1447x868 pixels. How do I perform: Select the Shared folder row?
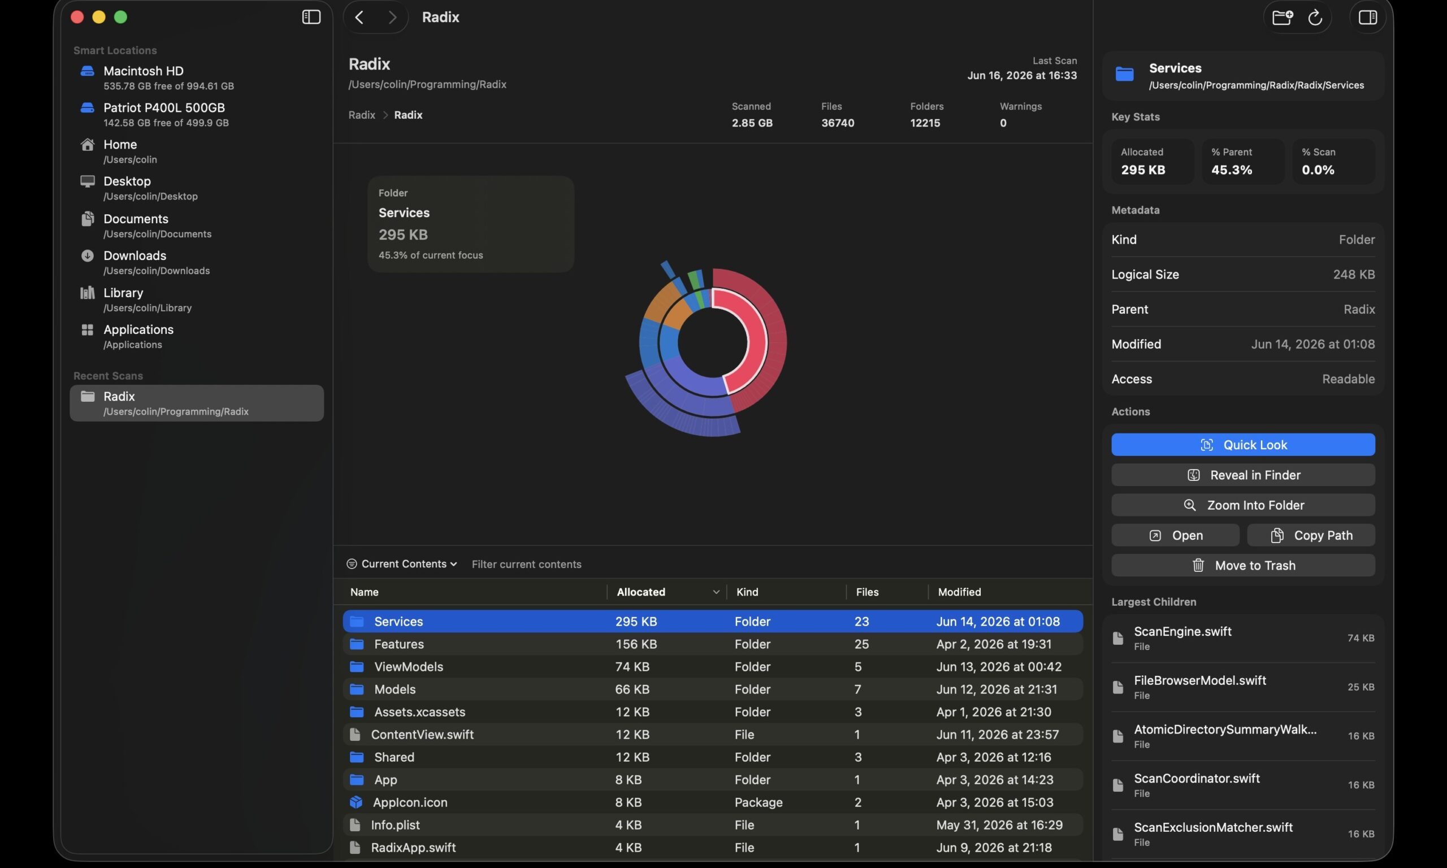(x=712, y=757)
